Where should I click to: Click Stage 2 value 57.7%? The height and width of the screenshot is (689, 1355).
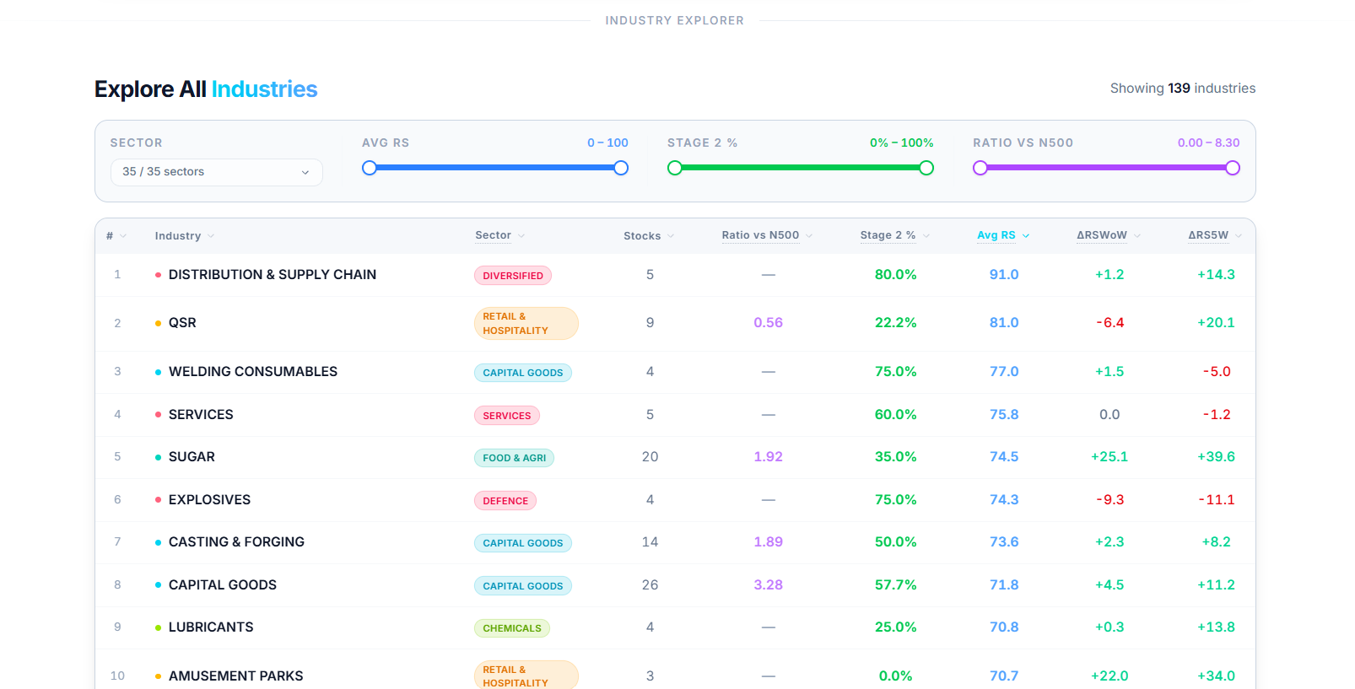pyautogui.click(x=895, y=585)
